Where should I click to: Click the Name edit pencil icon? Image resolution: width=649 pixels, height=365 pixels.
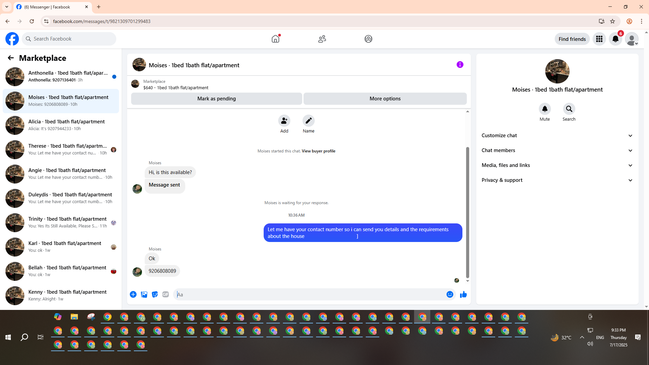point(309,121)
